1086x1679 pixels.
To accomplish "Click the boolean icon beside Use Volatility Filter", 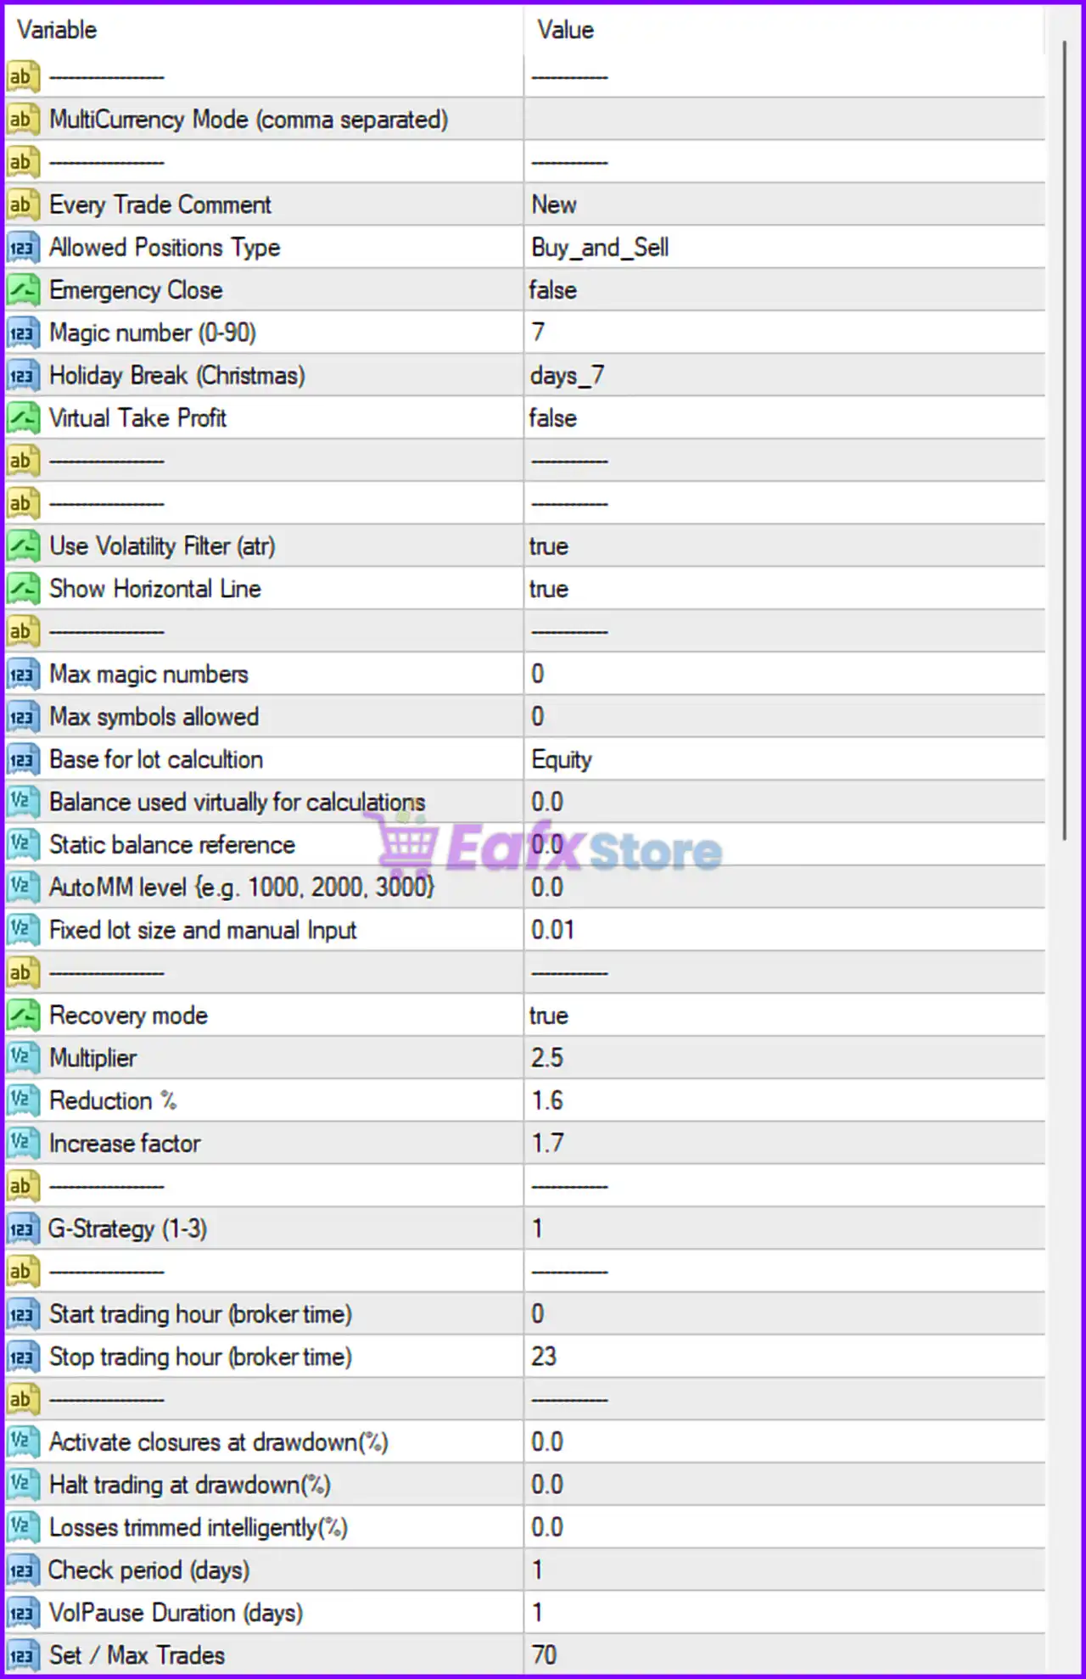I will pyautogui.click(x=23, y=546).
